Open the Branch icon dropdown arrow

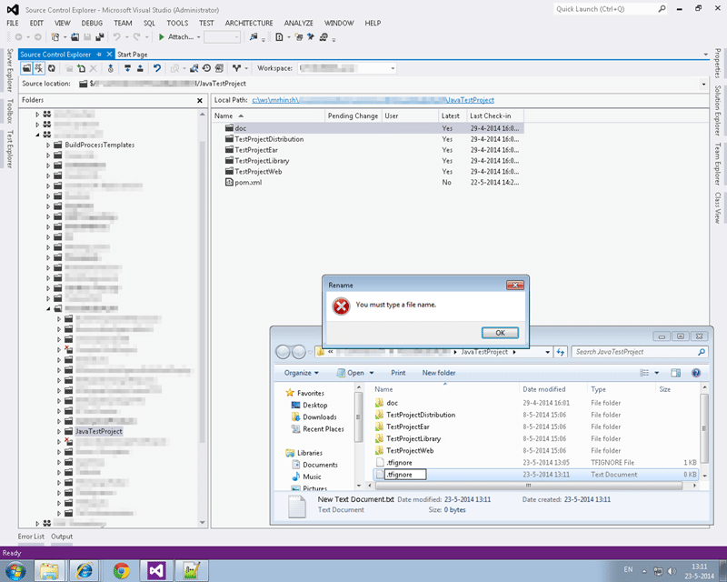(246, 68)
